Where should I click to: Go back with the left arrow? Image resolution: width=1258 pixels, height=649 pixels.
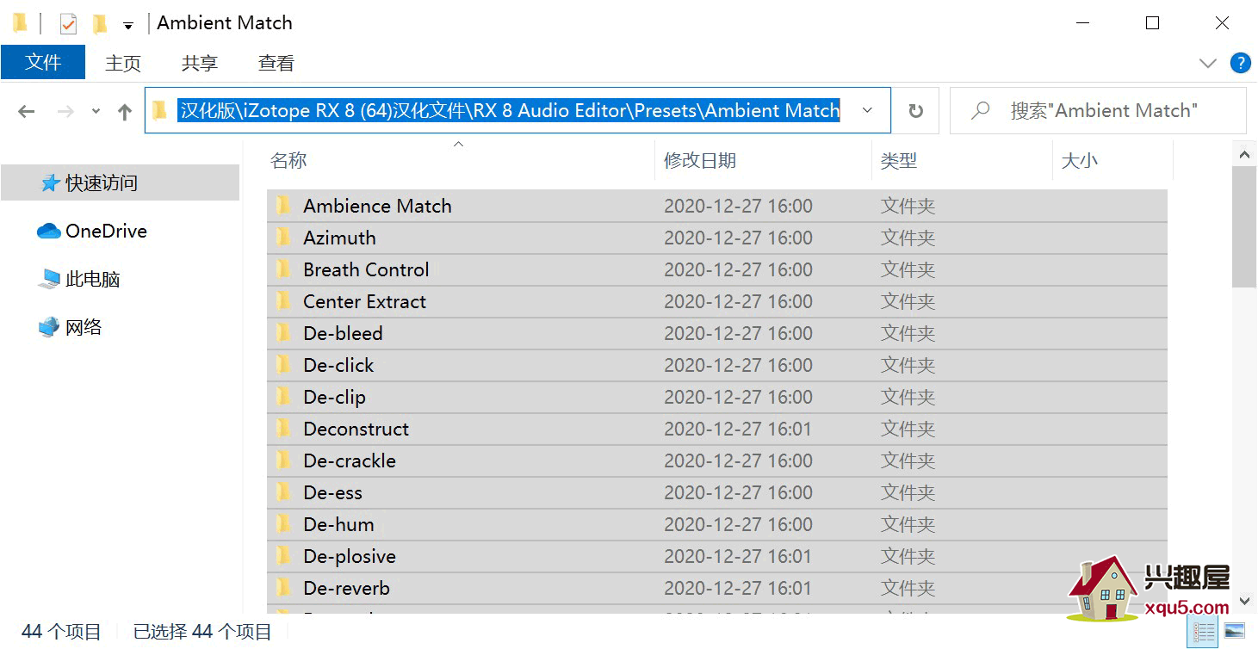pos(27,111)
